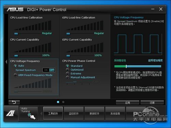Close the DIGI+ Power Control window
Screen dimensions: 171x128
tap(161, 9)
